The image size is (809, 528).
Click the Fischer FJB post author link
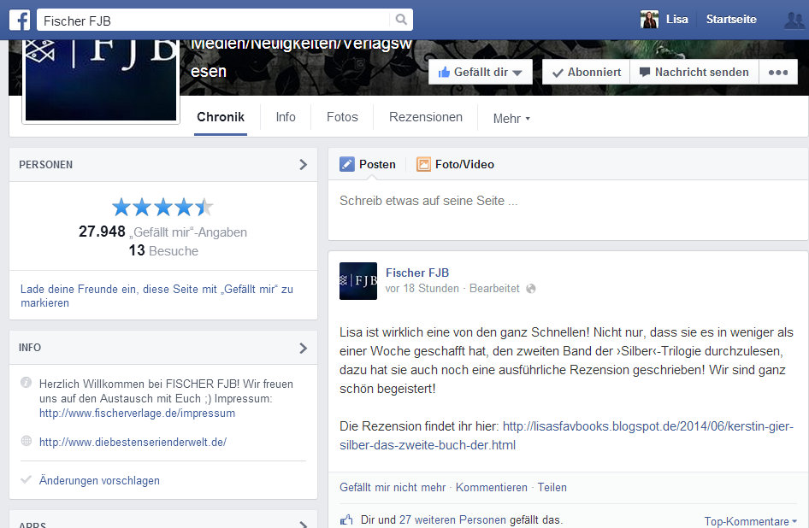[x=416, y=273]
